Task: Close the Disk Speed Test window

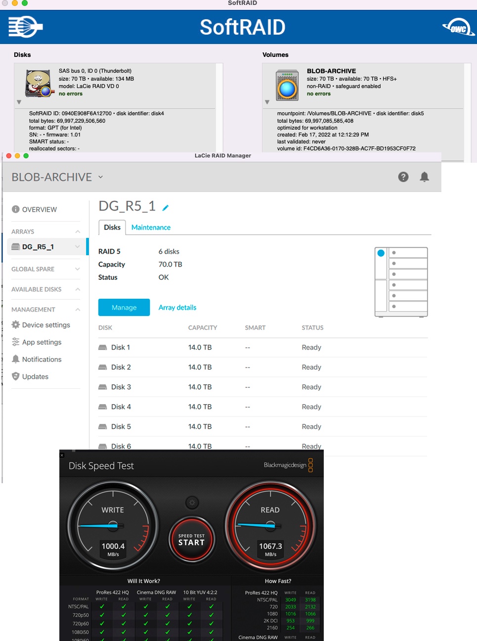Action: [x=62, y=455]
